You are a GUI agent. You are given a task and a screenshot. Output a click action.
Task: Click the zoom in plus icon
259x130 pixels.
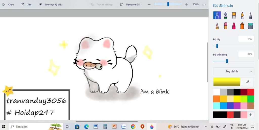[x=186, y=5]
